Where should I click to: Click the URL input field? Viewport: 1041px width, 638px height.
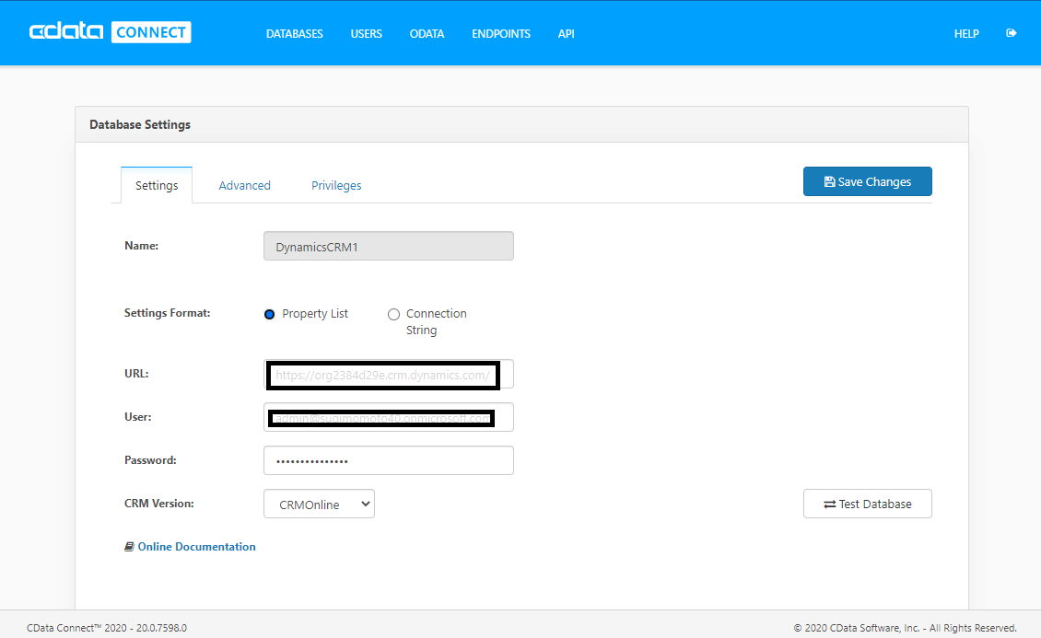(389, 374)
